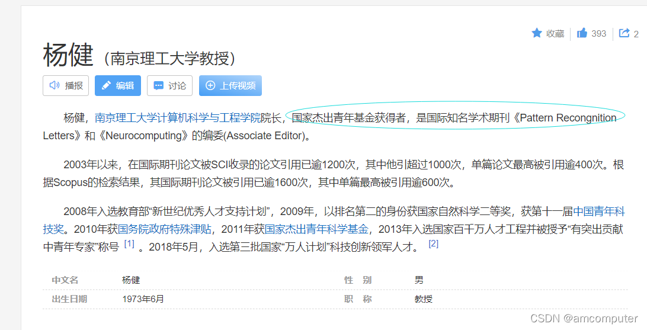Click the 收藏 label text
The width and height of the screenshot is (647, 330).
tap(555, 34)
